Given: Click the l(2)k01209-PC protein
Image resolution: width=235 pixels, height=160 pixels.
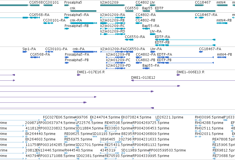Looking at the screenshot, I should pos(116,63).
